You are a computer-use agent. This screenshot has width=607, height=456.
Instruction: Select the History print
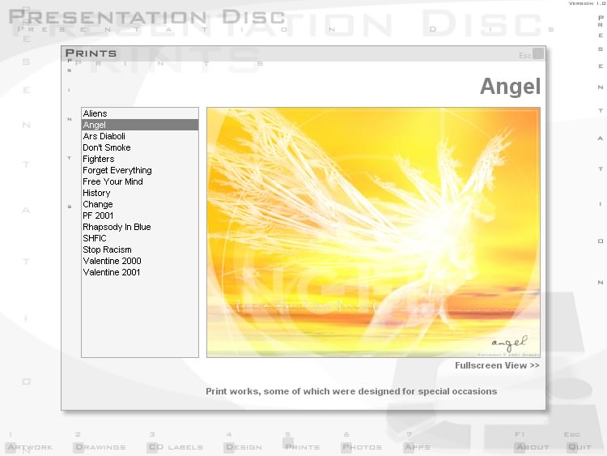click(x=140, y=193)
